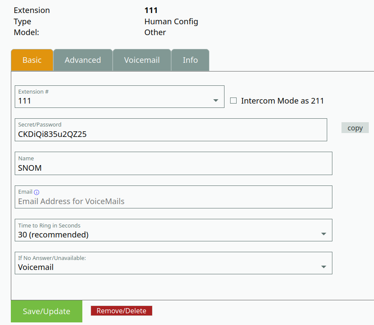374x325 pixels.
Task: Focus the Secret/Password input field
Action: (x=171, y=134)
